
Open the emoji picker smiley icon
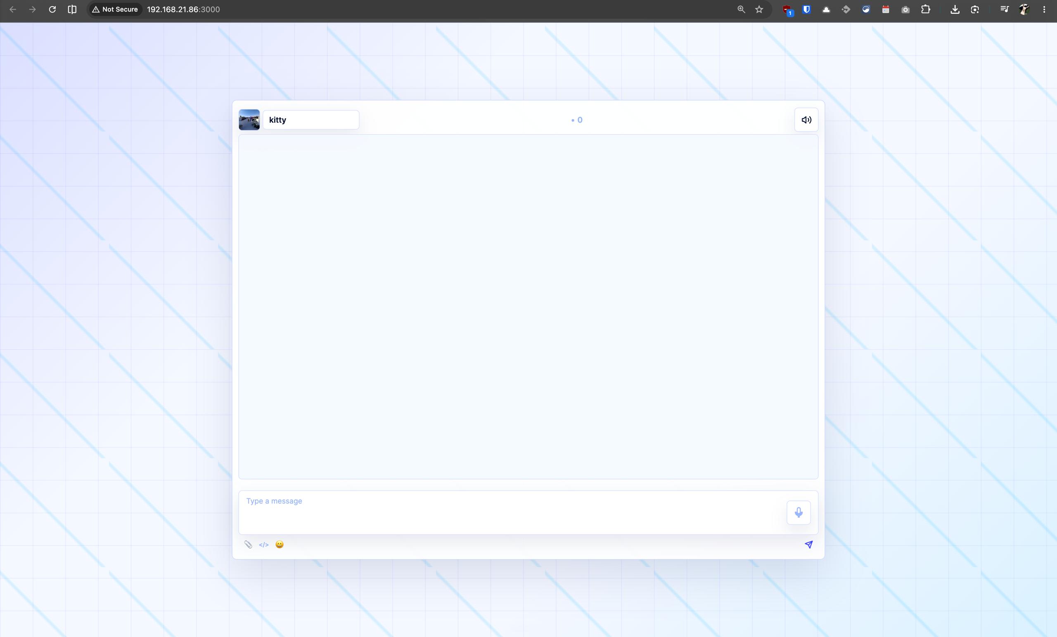[279, 545]
